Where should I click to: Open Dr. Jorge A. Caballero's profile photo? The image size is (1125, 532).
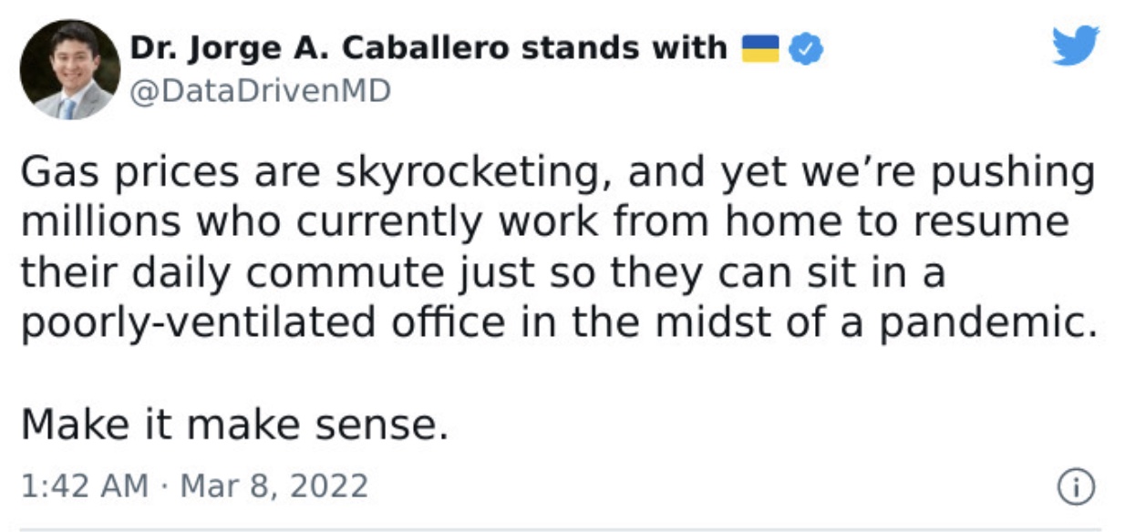pyautogui.click(x=70, y=69)
